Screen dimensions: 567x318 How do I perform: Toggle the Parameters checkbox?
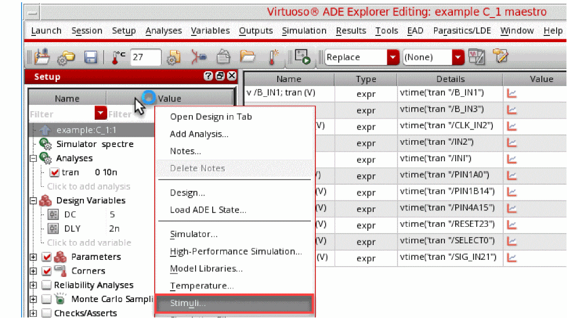(46, 257)
